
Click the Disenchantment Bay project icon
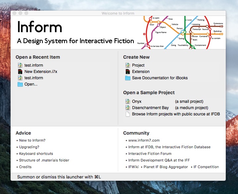pos(128,108)
